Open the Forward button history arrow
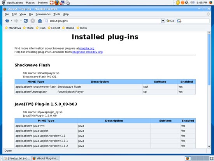Screen dimensions: 214x161 click(21, 21)
